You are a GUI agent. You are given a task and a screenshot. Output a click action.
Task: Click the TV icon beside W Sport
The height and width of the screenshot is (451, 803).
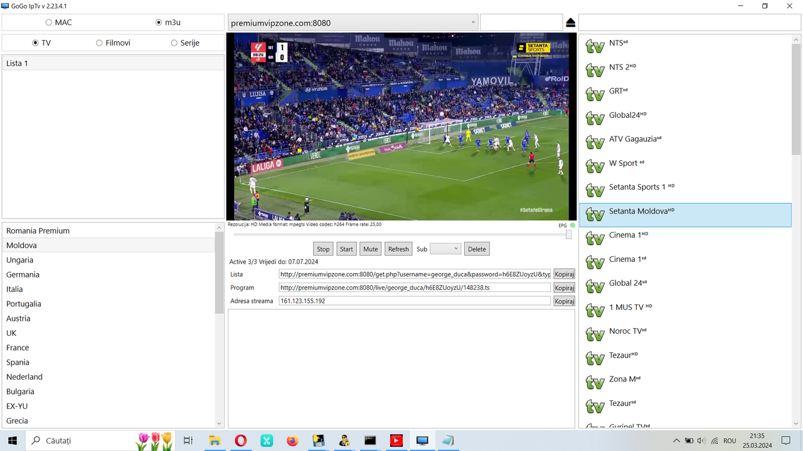595,167
